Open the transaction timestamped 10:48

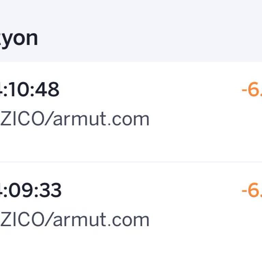pos(30,90)
